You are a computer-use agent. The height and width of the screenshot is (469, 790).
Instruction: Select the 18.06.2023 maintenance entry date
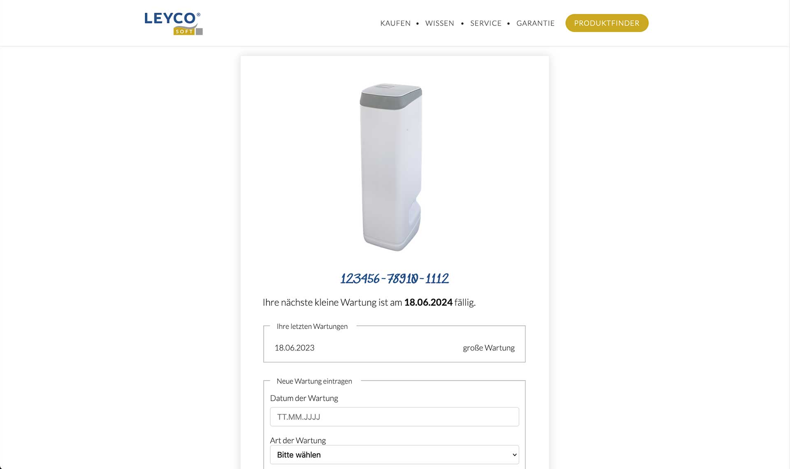[295, 348]
